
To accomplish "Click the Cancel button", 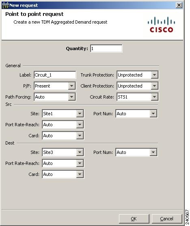I will point(167,219).
